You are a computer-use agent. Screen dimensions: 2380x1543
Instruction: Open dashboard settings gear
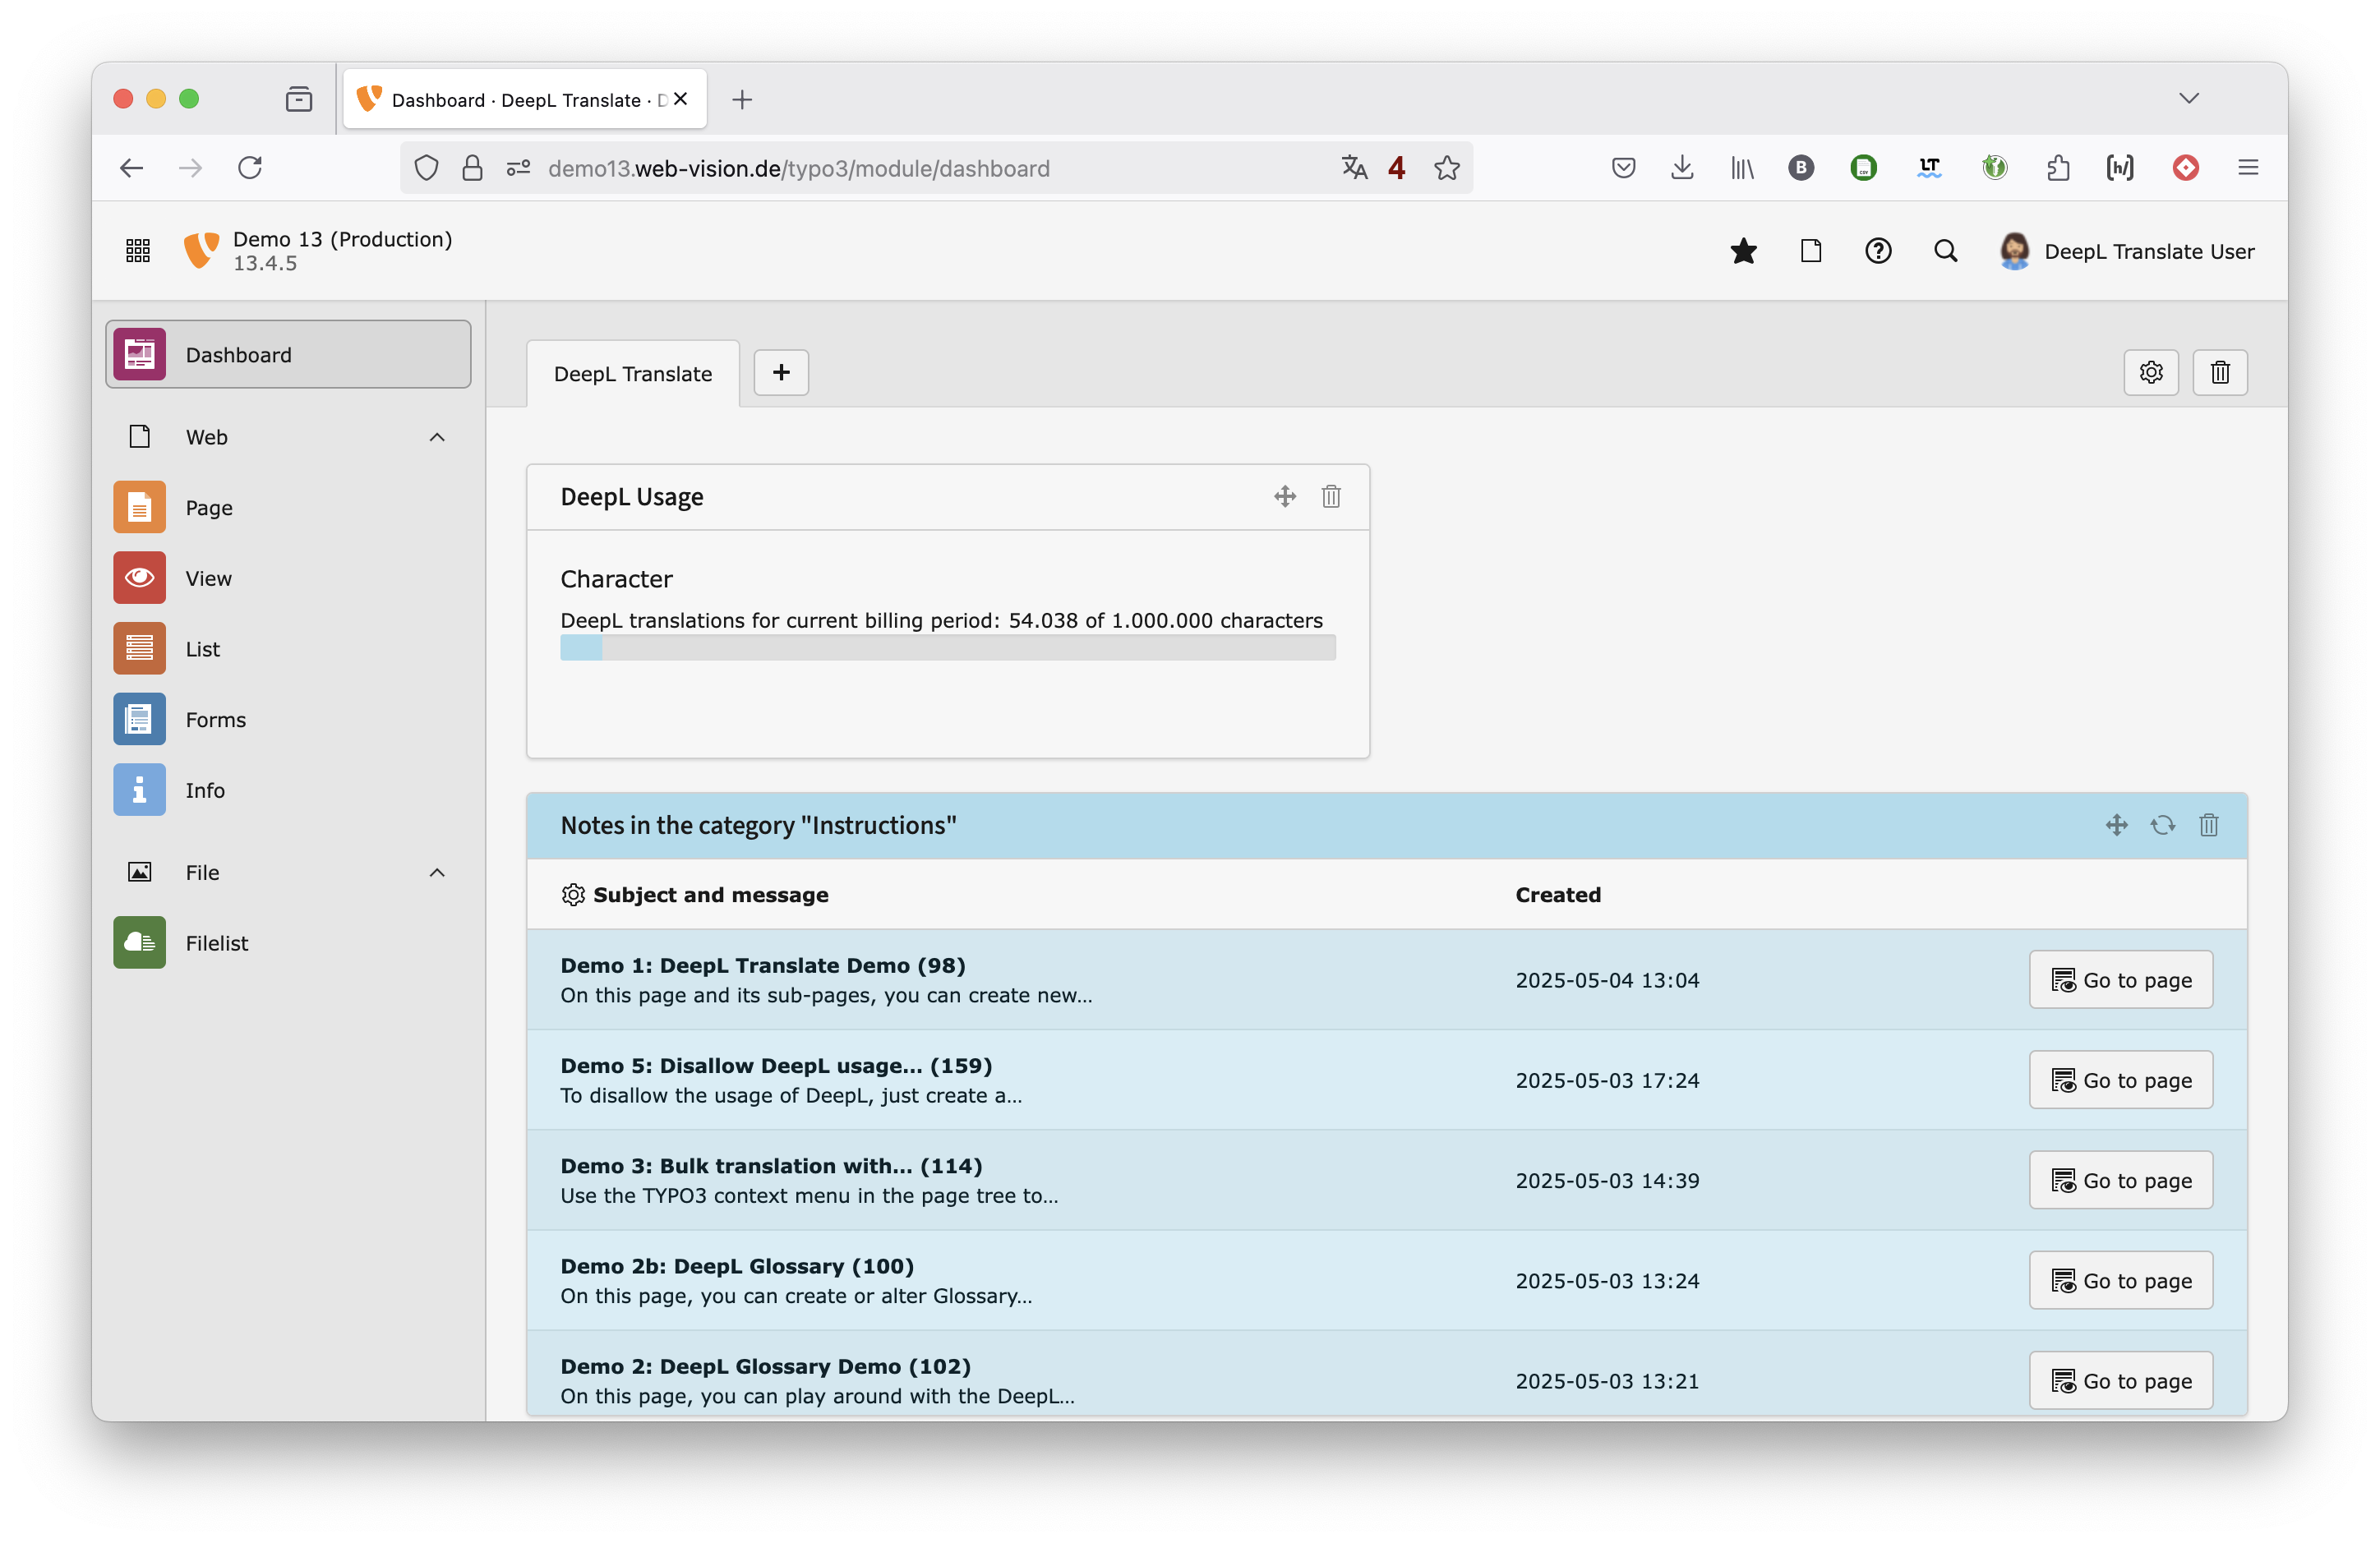pos(2151,373)
